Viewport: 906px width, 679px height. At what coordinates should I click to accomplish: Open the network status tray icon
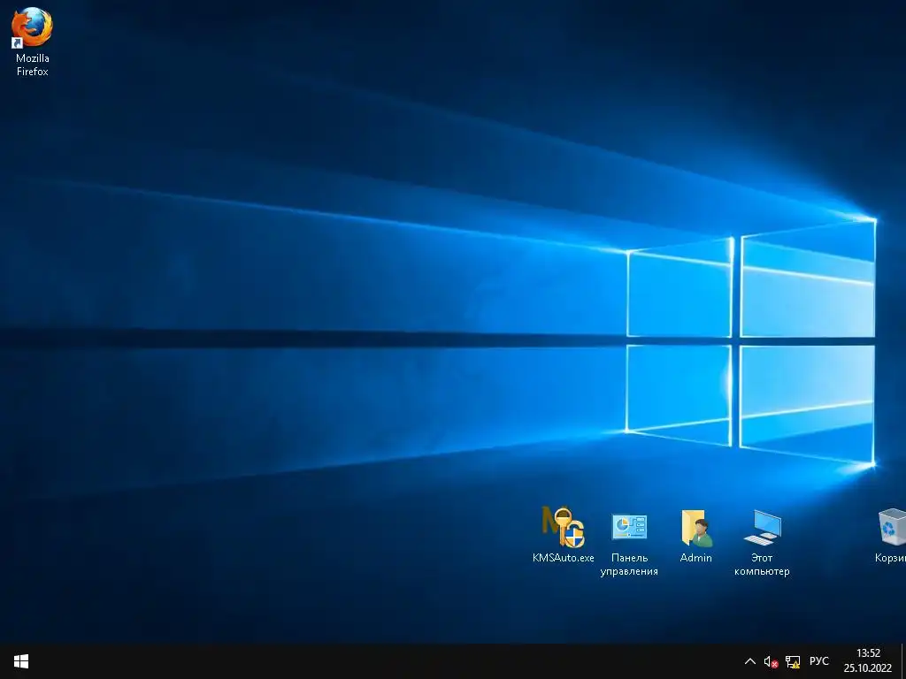pyautogui.click(x=793, y=661)
